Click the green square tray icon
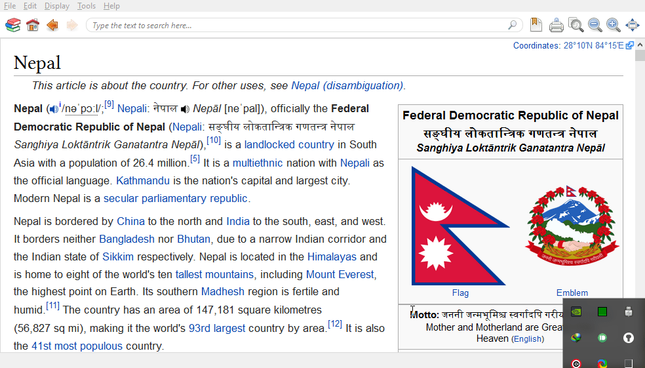This screenshot has width=645, height=368. (602, 312)
